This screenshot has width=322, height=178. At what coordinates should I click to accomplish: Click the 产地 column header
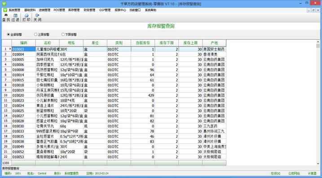pos(214,43)
